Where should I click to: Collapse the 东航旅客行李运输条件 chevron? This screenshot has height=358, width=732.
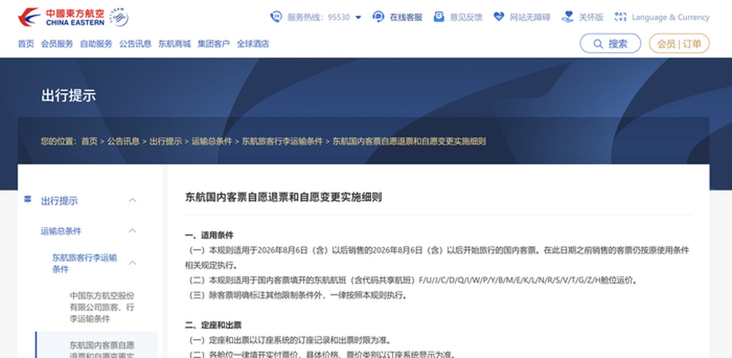tap(132, 263)
